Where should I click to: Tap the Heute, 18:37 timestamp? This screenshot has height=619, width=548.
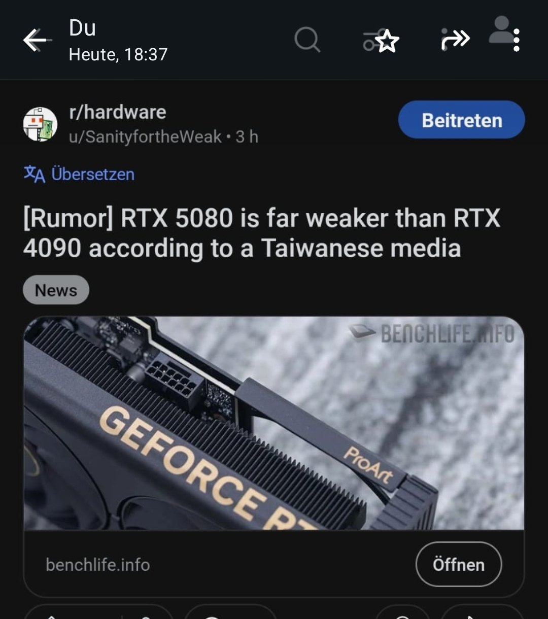[118, 54]
